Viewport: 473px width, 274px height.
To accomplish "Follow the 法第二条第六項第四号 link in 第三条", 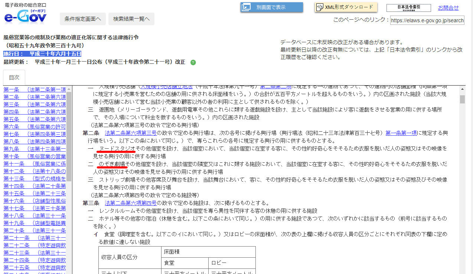I will point(131,203).
